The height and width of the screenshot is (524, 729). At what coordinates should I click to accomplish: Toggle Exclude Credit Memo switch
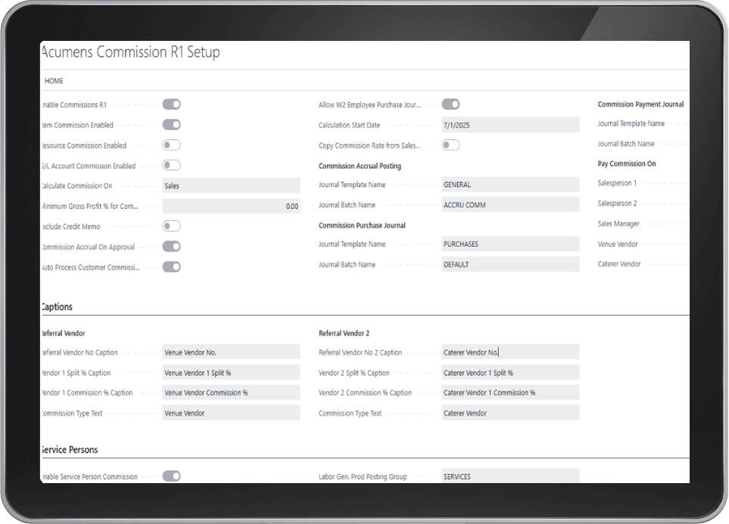tap(171, 226)
